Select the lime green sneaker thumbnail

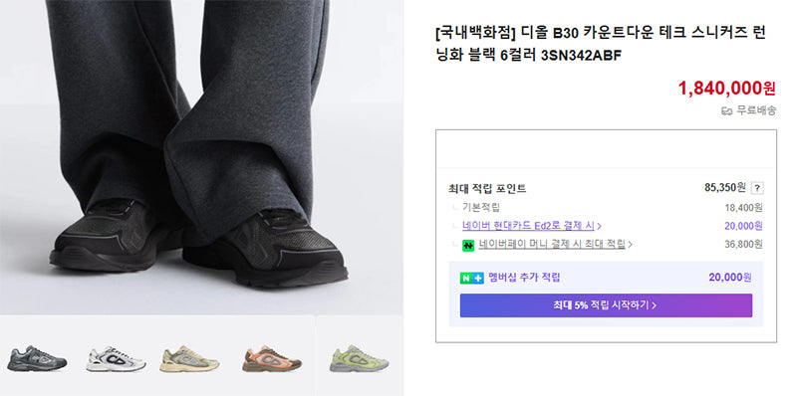click(x=360, y=358)
